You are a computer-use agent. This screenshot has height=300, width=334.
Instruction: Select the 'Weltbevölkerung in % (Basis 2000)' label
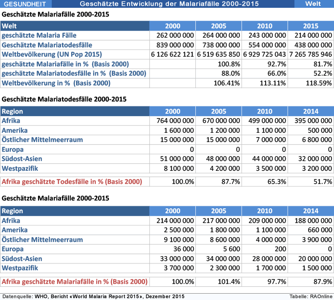pos(56,83)
